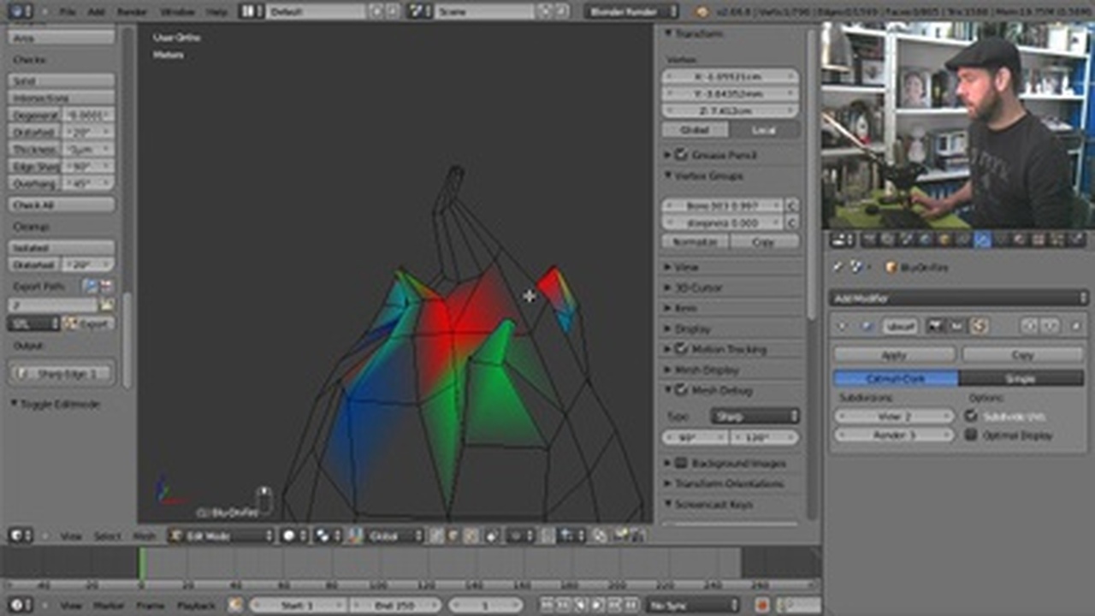Disable the Subdivide UVs checkbox
Screen dimensions: 1095x616
(x=971, y=417)
